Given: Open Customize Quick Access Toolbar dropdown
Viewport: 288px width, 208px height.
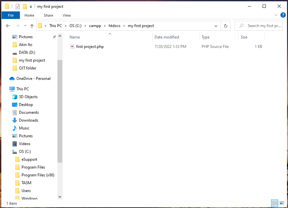Looking at the screenshot, I should 31,7.
